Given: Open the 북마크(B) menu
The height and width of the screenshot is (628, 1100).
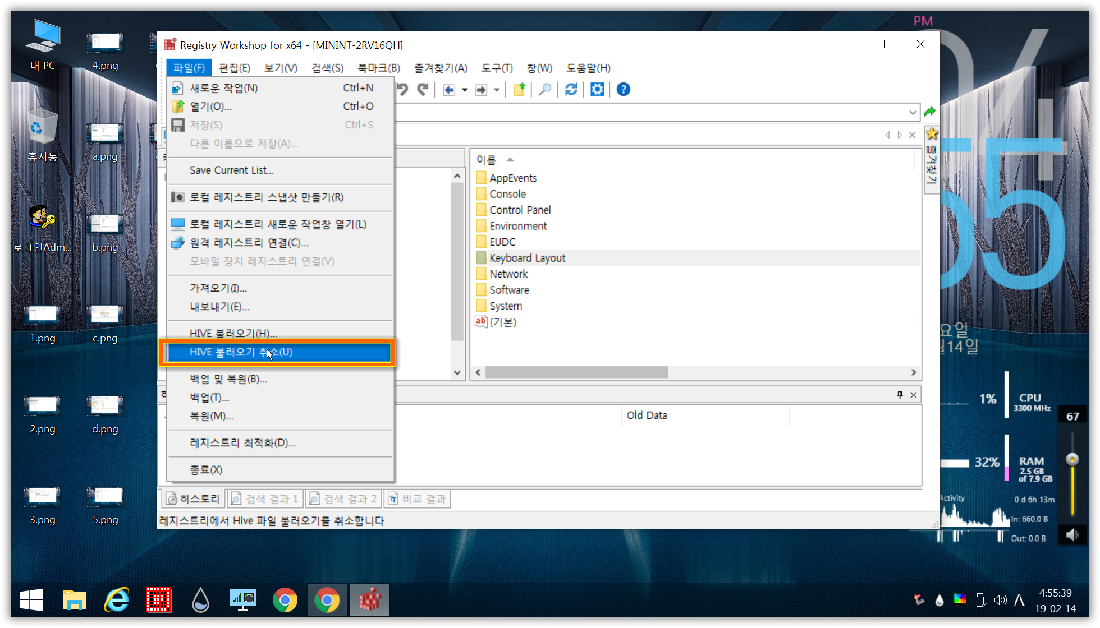Looking at the screenshot, I should point(379,68).
